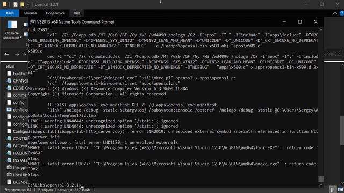This screenshot has height=193, width=344.
Task: Click Explorer quick access properties icon
Action: click(16, 4)
